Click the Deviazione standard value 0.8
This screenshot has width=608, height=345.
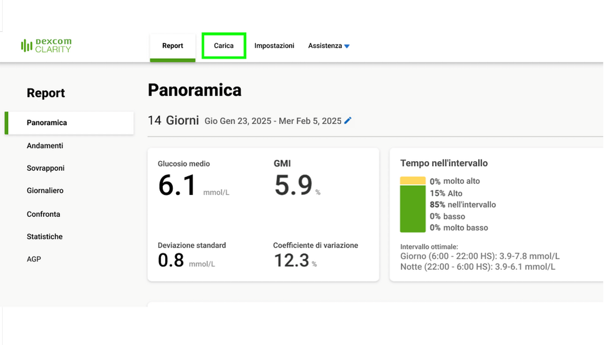171,260
